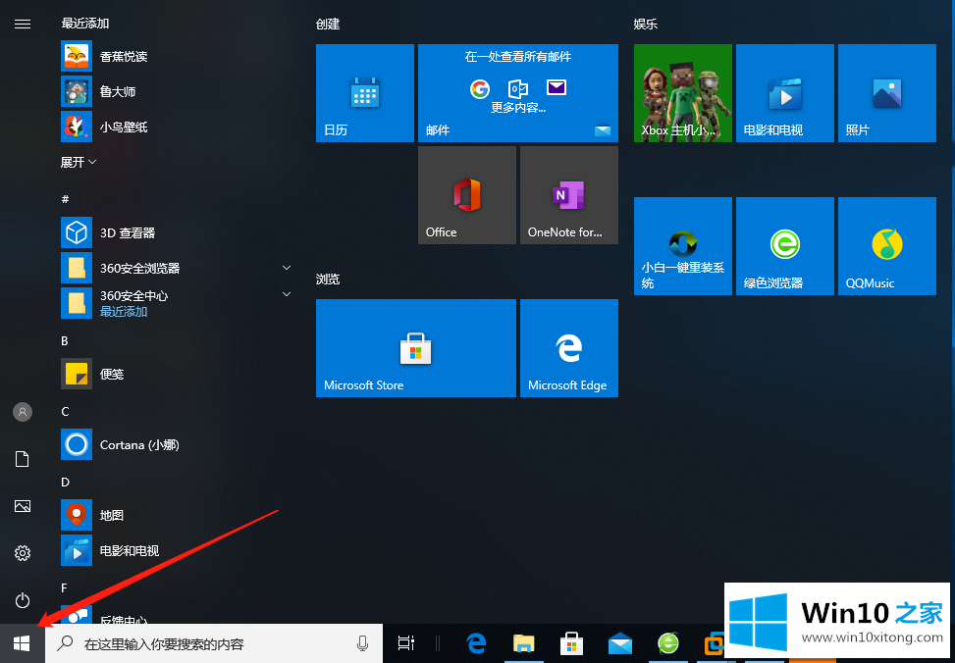
Task: Open the 绿色浏览器 tile
Action: [x=785, y=246]
